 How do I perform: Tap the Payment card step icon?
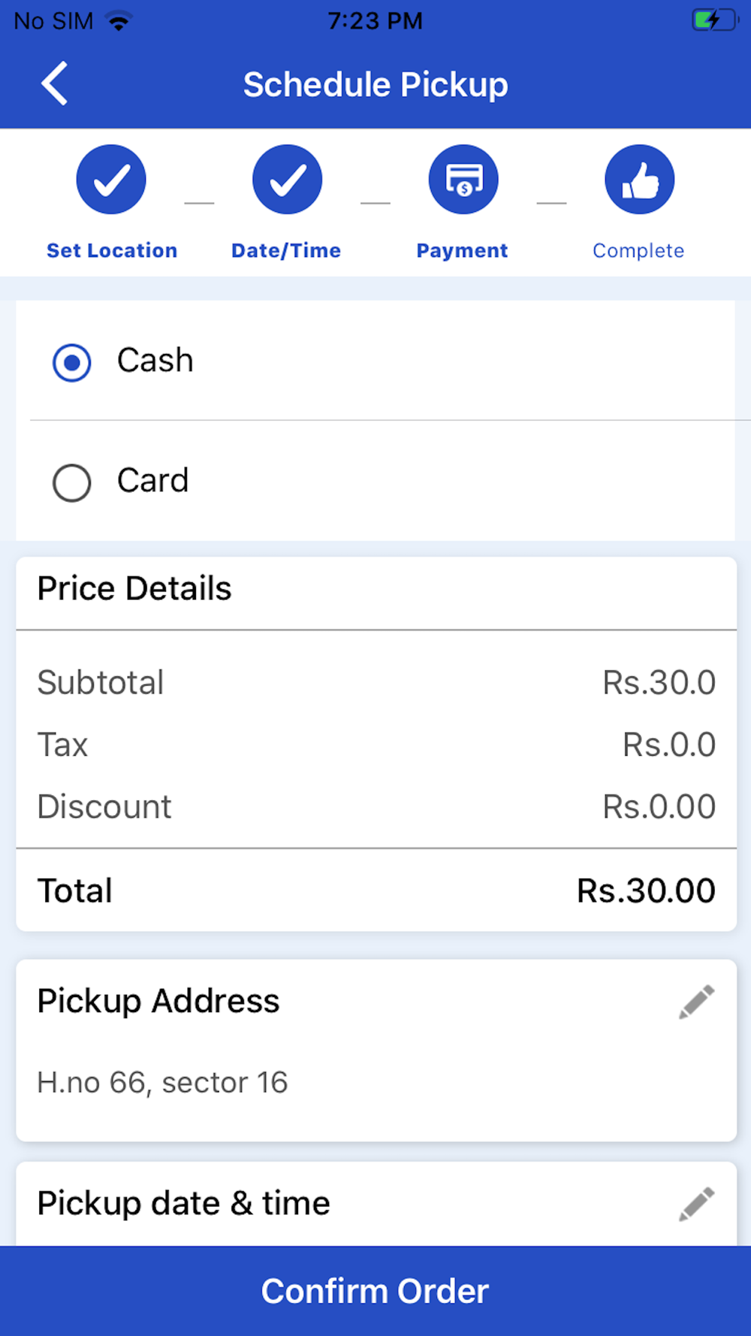[x=463, y=180]
